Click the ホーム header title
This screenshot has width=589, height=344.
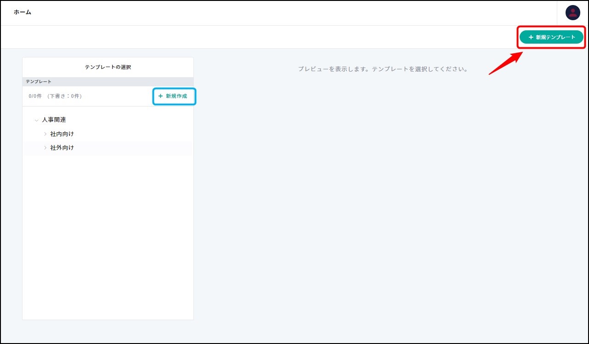click(23, 12)
